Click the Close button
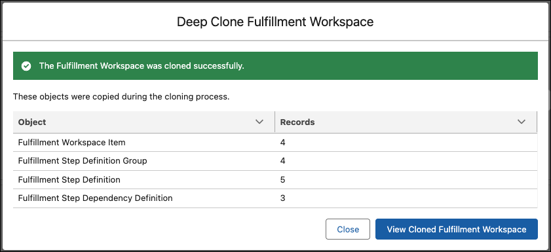The image size is (551, 252). (347, 229)
